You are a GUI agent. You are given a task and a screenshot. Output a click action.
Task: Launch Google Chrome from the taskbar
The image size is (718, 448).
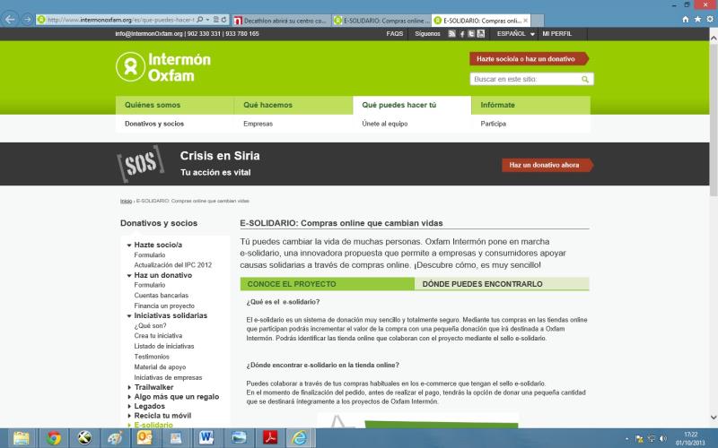pos(54,438)
